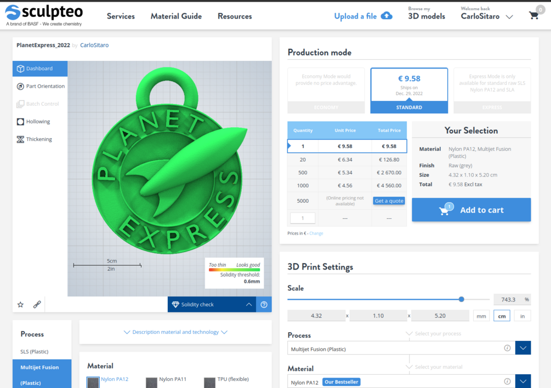Click the 1.10 dimension field
This screenshot has height=388, width=551.
[x=378, y=316]
